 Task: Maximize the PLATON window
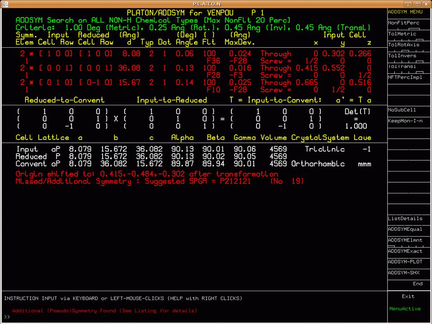click(x=417, y=4)
